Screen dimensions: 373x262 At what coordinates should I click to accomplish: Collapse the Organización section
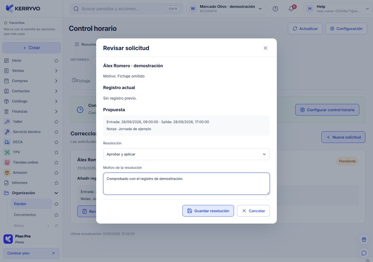pos(56,193)
